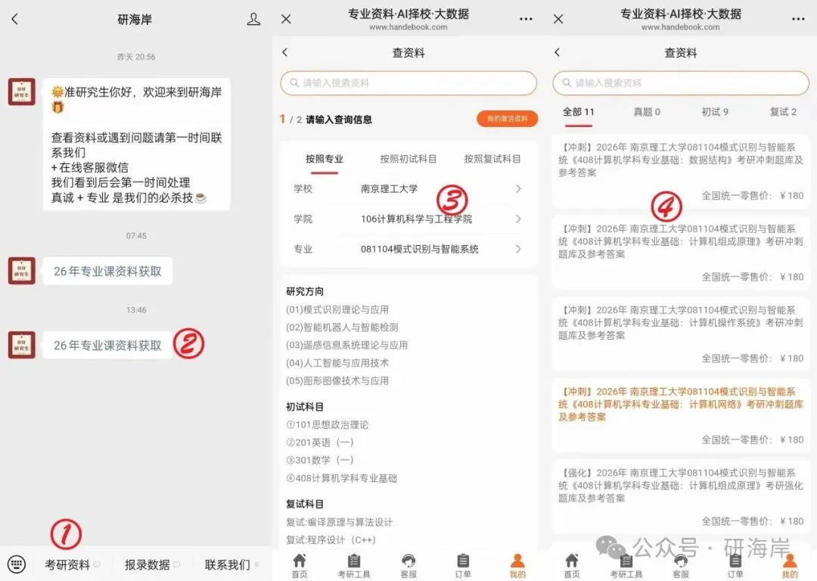
Task: Go back from the right 查资料 page
Action: (x=558, y=52)
